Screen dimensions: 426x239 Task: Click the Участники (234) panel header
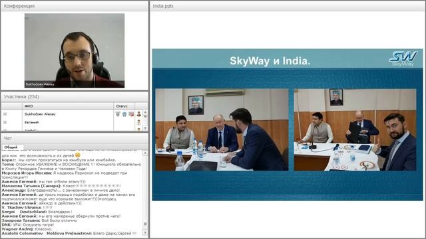click(x=75, y=97)
